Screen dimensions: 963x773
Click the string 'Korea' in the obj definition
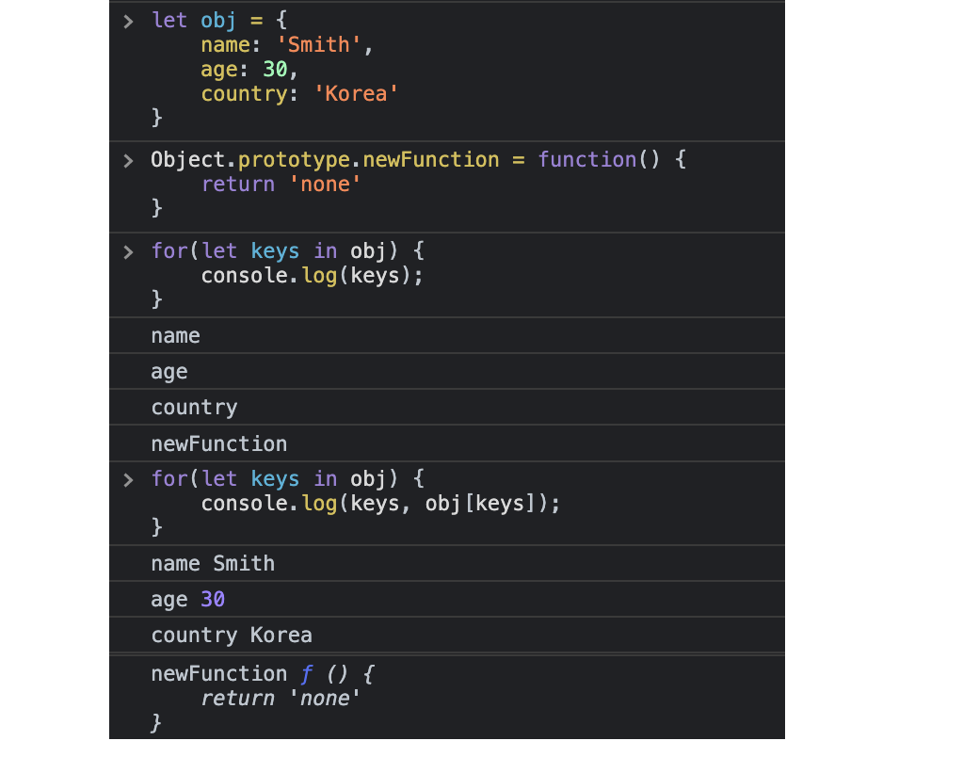(x=356, y=92)
